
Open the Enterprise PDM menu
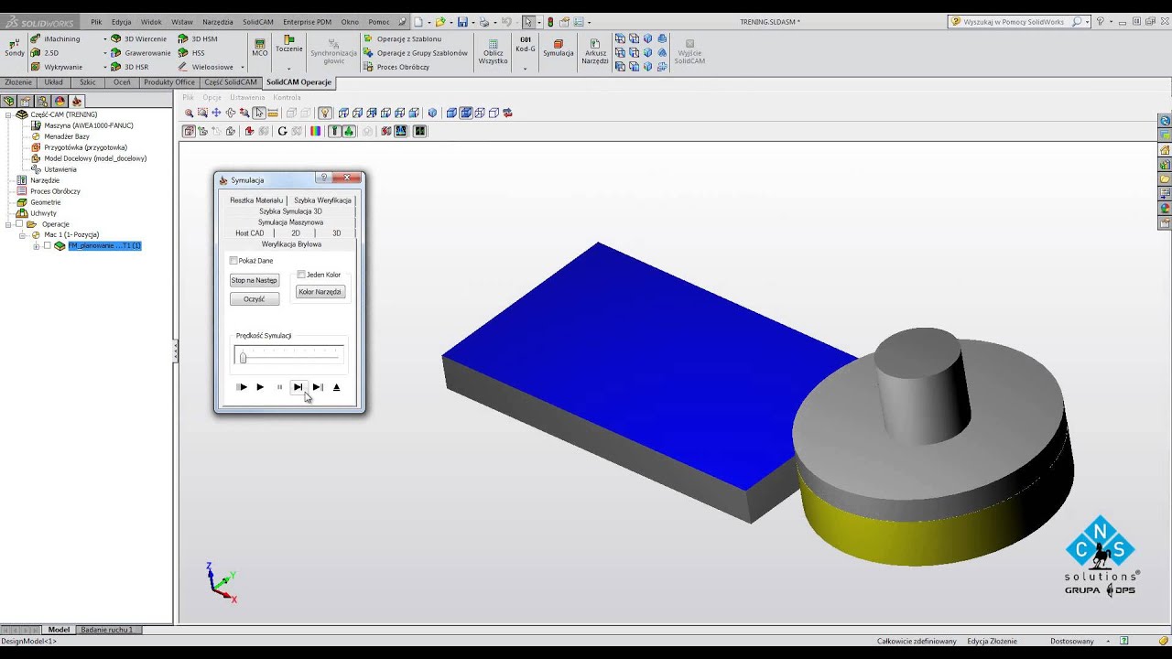pos(309,22)
